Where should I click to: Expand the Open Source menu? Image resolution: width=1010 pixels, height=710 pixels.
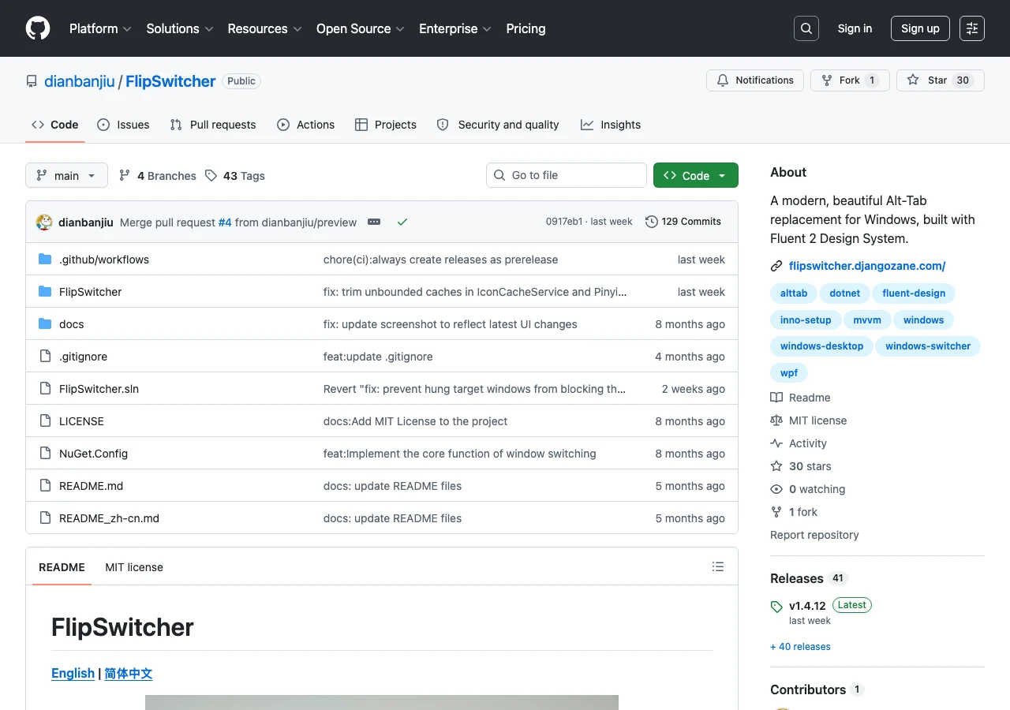tap(361, 28)
